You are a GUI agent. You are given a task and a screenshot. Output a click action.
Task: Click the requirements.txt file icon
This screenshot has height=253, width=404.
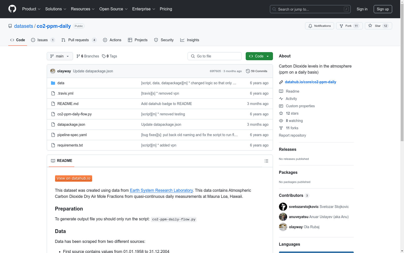click(53, 145)
